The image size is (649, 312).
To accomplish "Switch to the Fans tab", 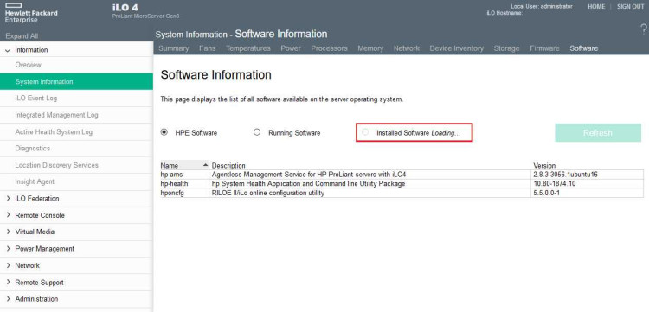I will coord(208,48).
